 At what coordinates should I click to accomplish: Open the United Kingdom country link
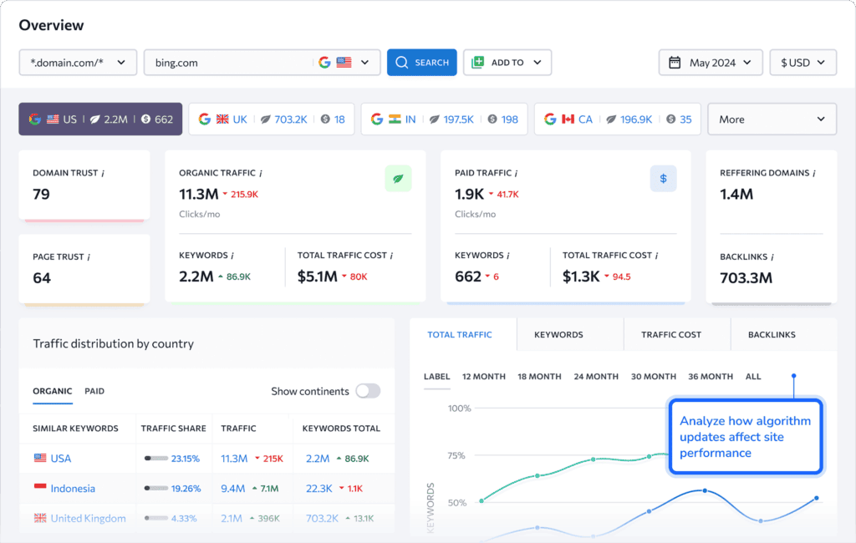tap(87, 518)
